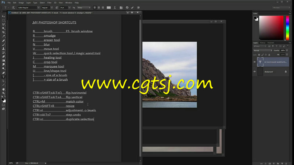Select the Clone Stamp tool
This screenshot has height=165, width=294.
point(3,49)
